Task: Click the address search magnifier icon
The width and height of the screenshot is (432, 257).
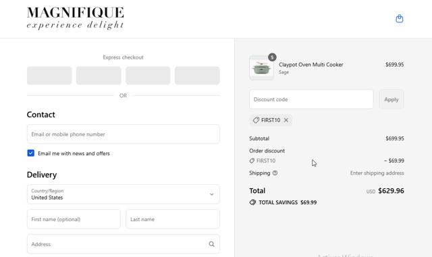Action: coord(211,244)
